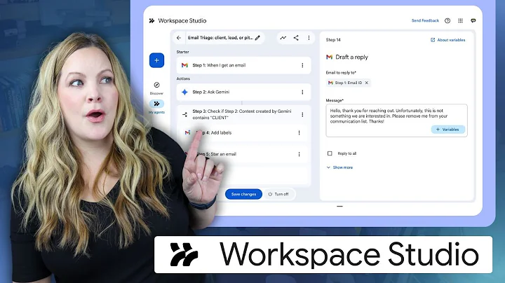Click into the Message text box
The image size is (505, 283).
396,120
